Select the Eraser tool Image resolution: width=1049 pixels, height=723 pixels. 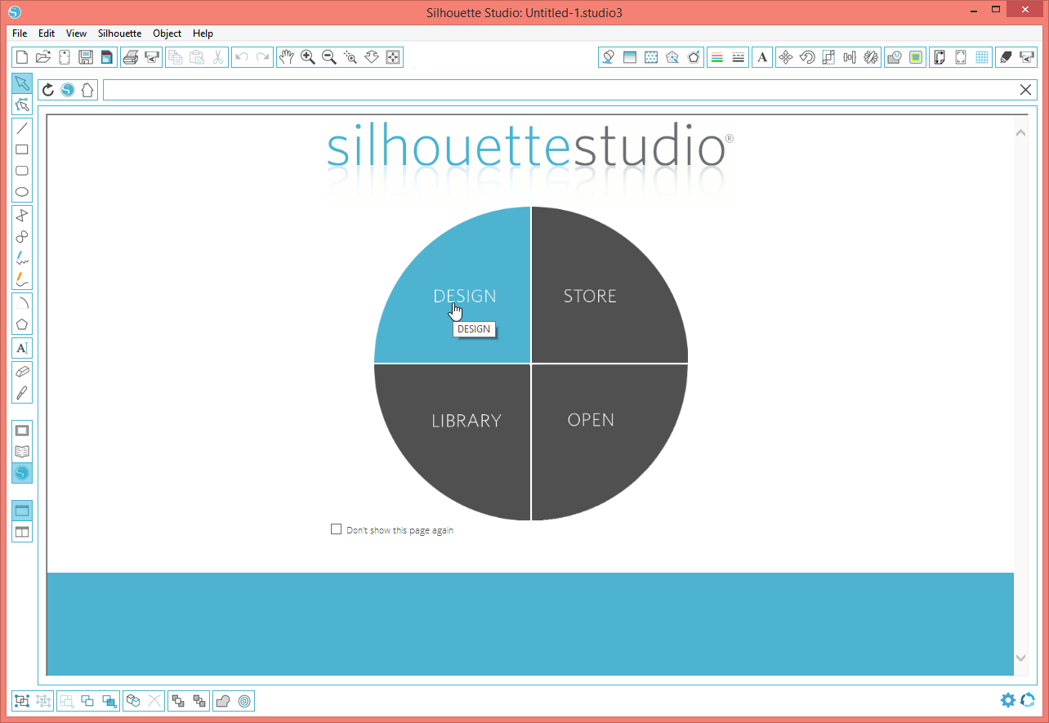22,372
